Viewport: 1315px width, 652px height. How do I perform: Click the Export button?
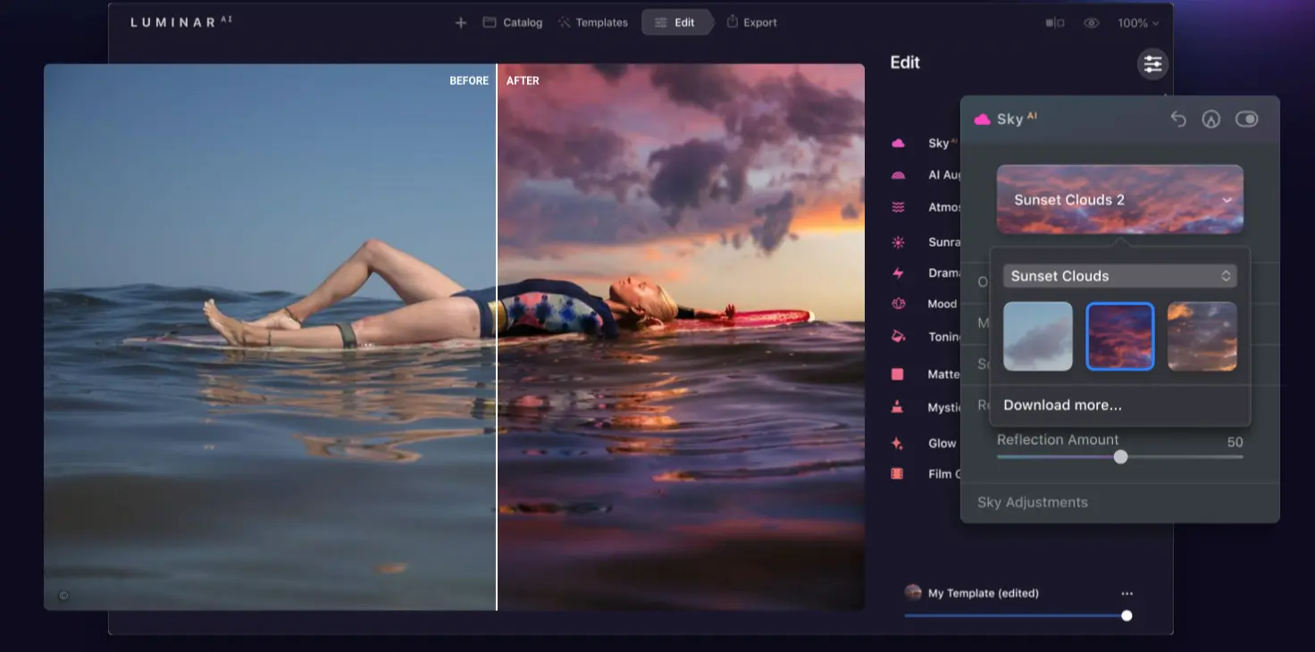(751, 22)
